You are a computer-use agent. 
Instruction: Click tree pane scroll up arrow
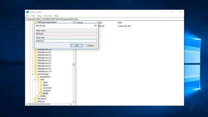click(x=73, y=22)
